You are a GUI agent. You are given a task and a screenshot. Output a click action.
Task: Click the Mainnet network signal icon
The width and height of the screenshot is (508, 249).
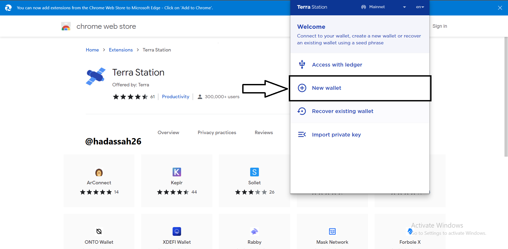tap(364, 7)
